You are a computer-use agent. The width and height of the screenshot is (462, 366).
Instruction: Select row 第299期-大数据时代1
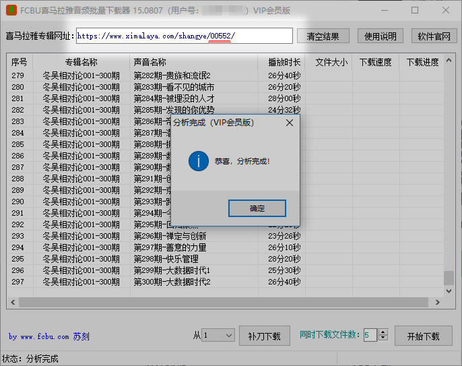pos(225,270)
